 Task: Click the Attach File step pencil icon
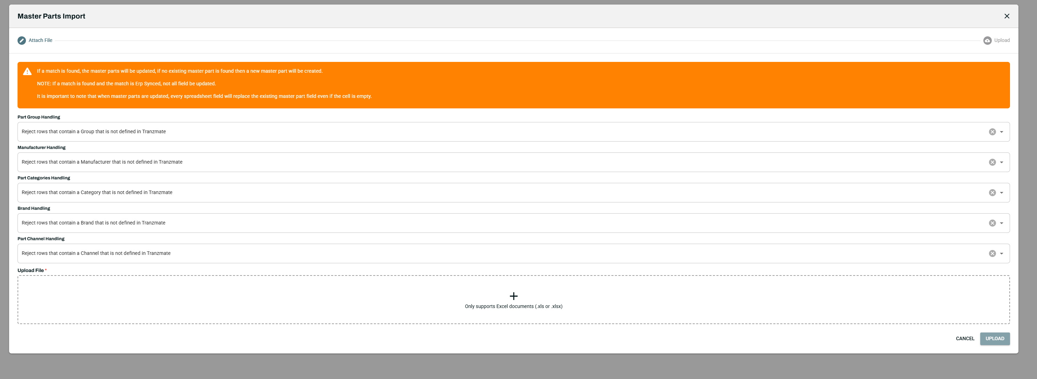point(22,41)
